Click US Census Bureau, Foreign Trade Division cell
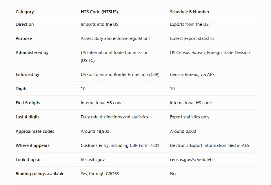271x185 pixels. pyautogui.click(x=210, y=53)
